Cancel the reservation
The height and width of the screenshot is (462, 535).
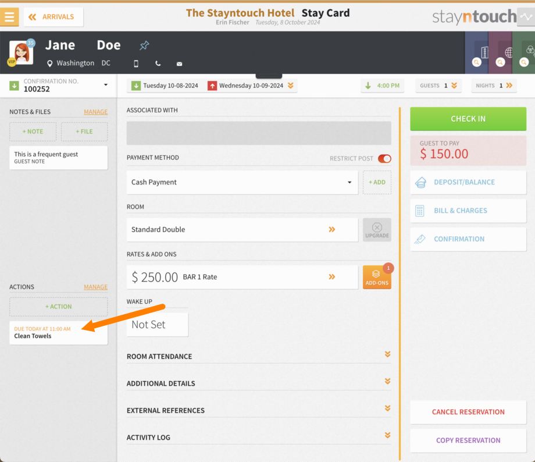[468, 412]
